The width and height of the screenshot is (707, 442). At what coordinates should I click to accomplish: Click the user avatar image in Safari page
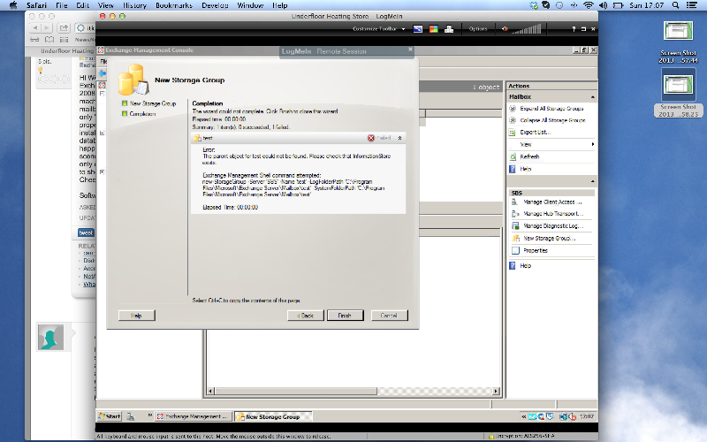pyautogui.click(x=50, y=337)
